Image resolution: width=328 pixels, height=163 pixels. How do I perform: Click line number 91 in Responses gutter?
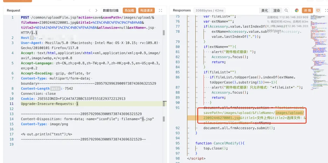tap(177, 108)
